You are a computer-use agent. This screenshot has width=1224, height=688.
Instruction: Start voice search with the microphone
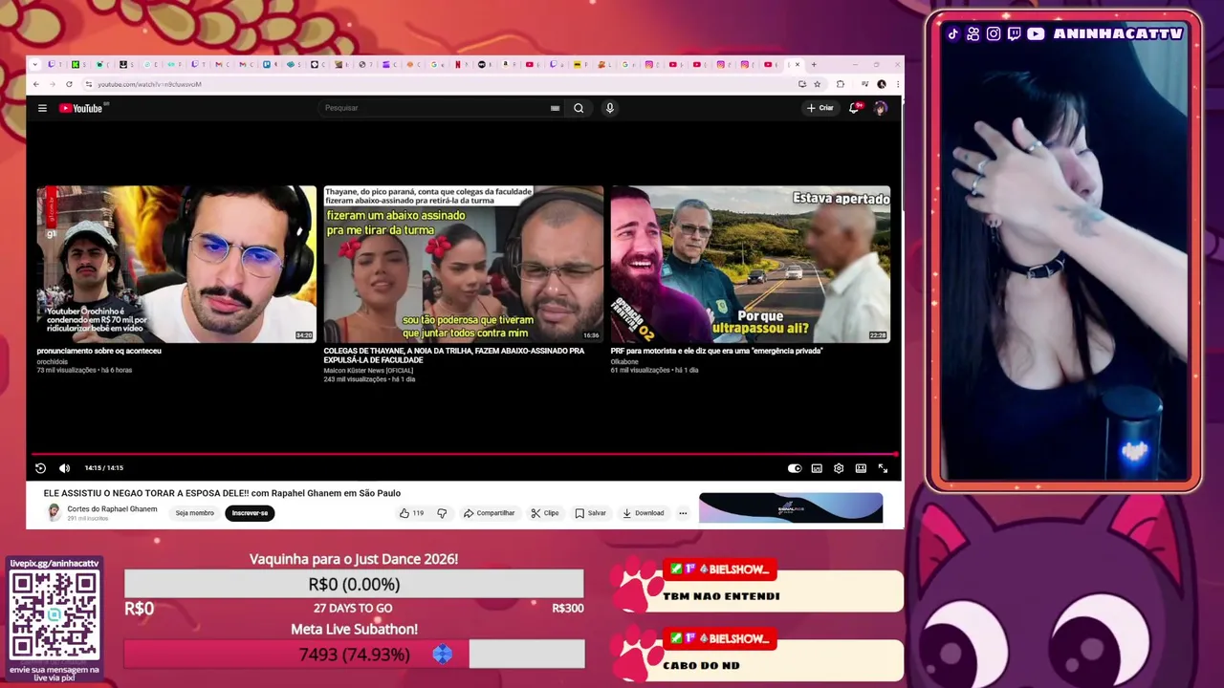point(609,108)
